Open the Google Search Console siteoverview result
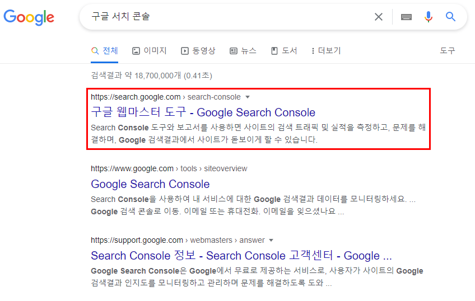Image resolution: width=475 pixels, height=301 pixels. point(150,184)
